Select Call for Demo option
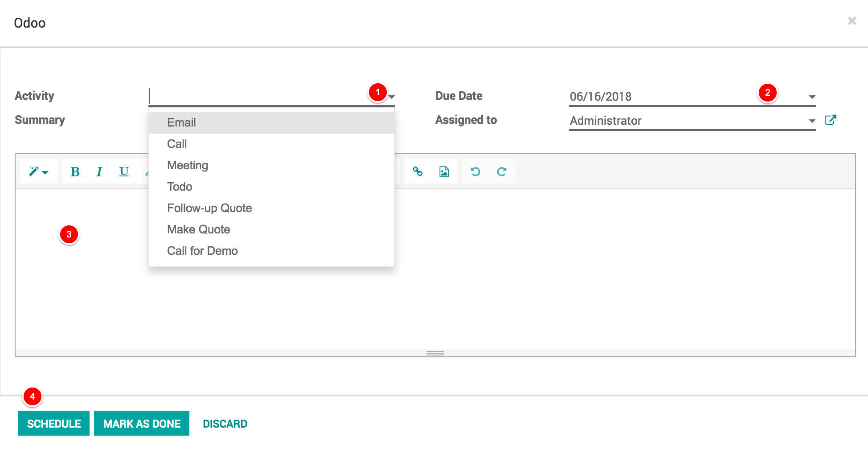 [x=202, y=251]
